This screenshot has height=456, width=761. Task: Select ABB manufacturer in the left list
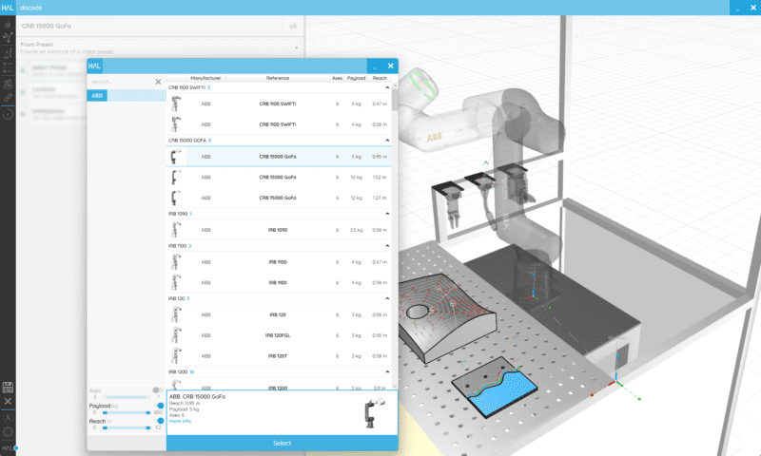(x=98, y=96)
